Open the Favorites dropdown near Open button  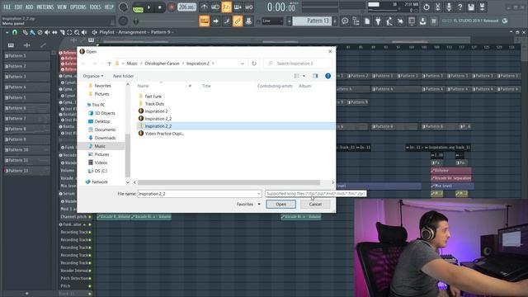[248, 204]
